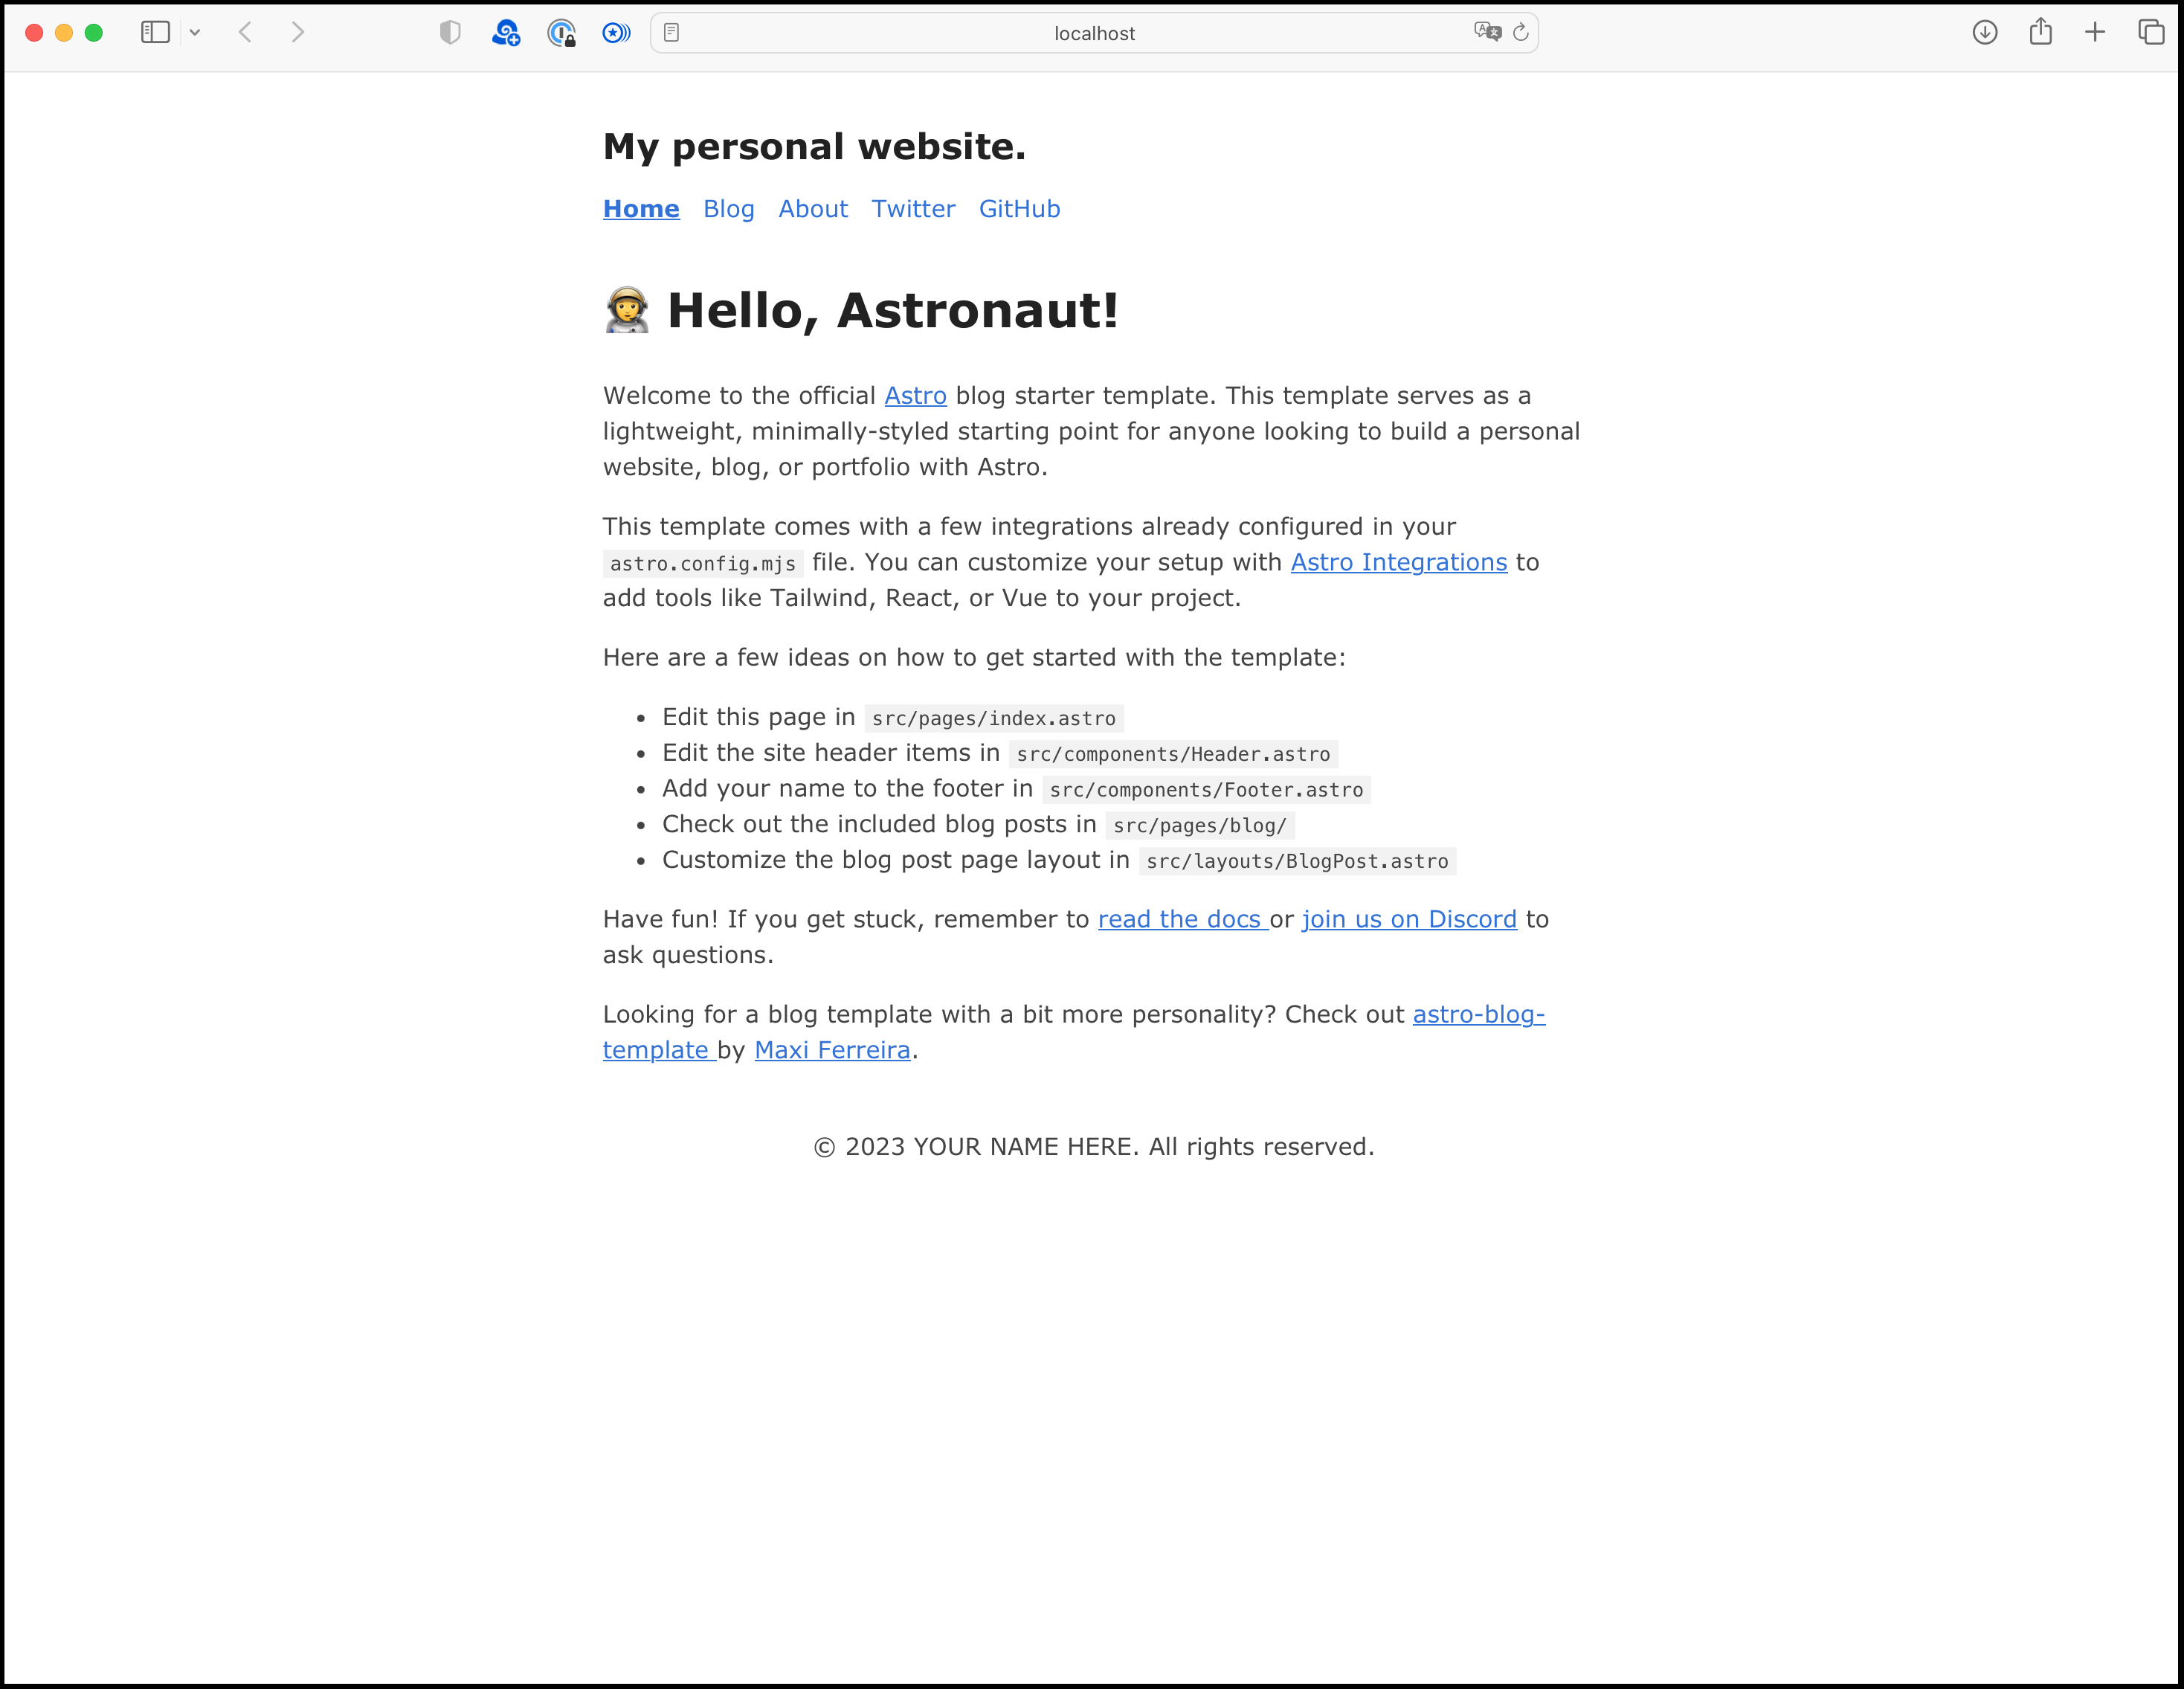Screen dimensions: 2184x1689
Task: Select the About navigation tab
Action: [x=812, y=209]
